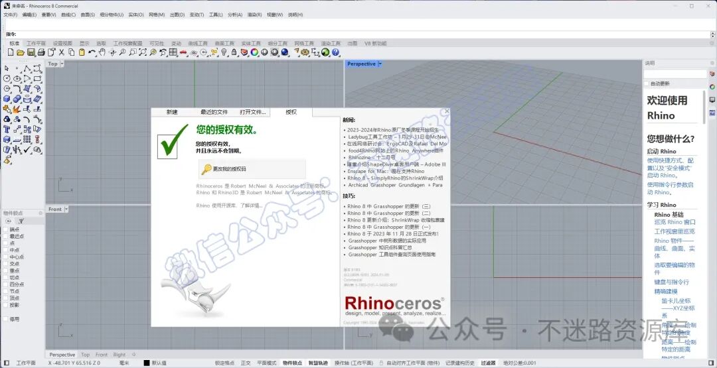Enable the 四分点 object snap checkbox

pyautogui.click(x=5, y=284)
